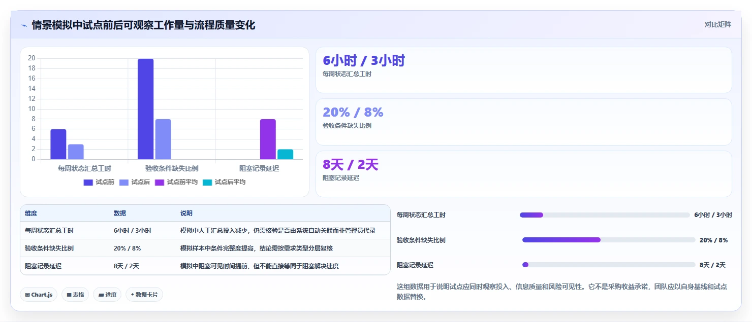Click the 每周状态汇总工时 label beside progress bar
The width and height of the screenshot is (752, 322).
421,215
